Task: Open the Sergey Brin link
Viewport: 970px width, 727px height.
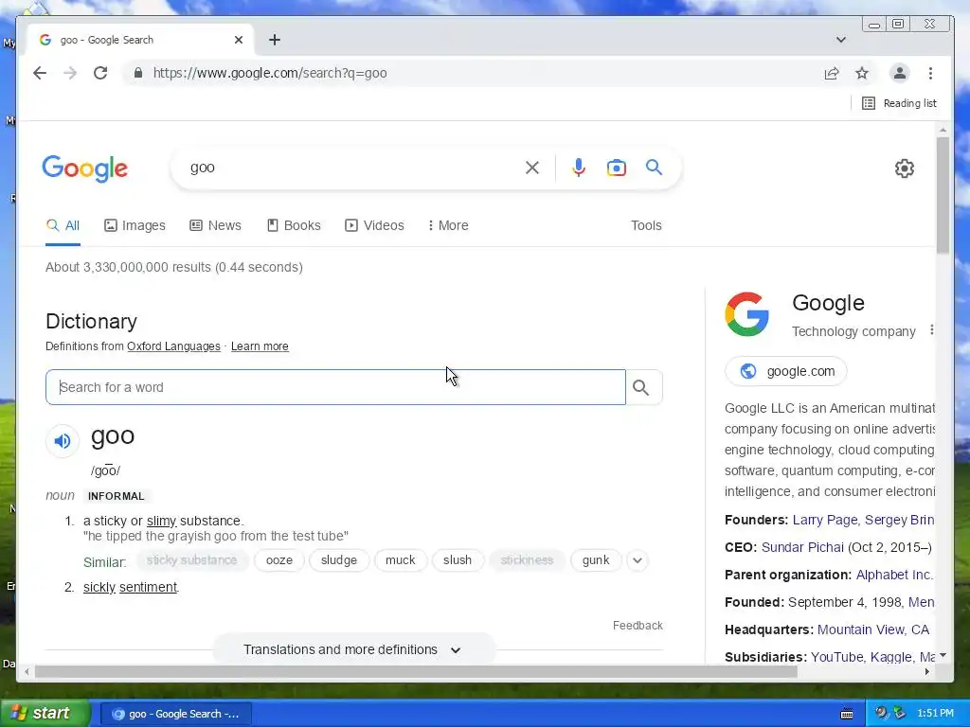Action: (899, 520)
